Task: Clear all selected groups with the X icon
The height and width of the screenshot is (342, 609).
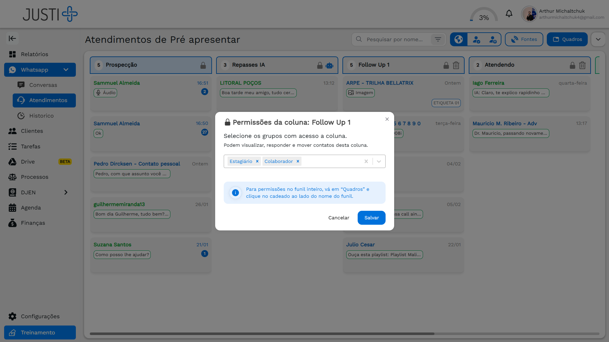Action: click(366, 161)
